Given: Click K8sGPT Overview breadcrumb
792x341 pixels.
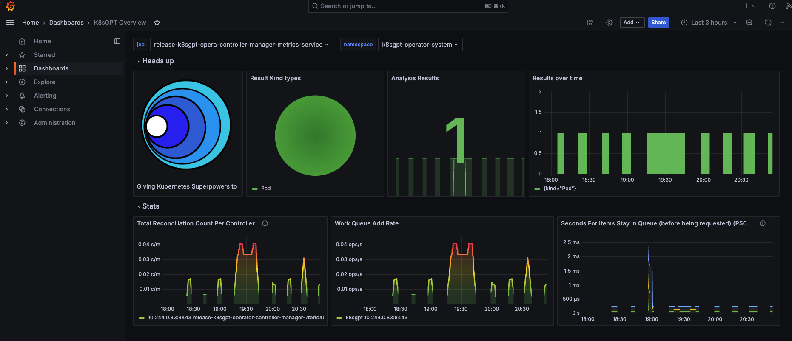Looking at the screenshot, I should click(x=120, y=23).
